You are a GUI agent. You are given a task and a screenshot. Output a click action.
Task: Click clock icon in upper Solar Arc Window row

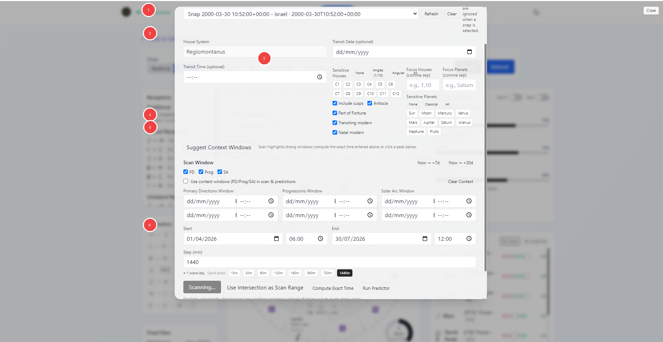(x=469, y=201)
